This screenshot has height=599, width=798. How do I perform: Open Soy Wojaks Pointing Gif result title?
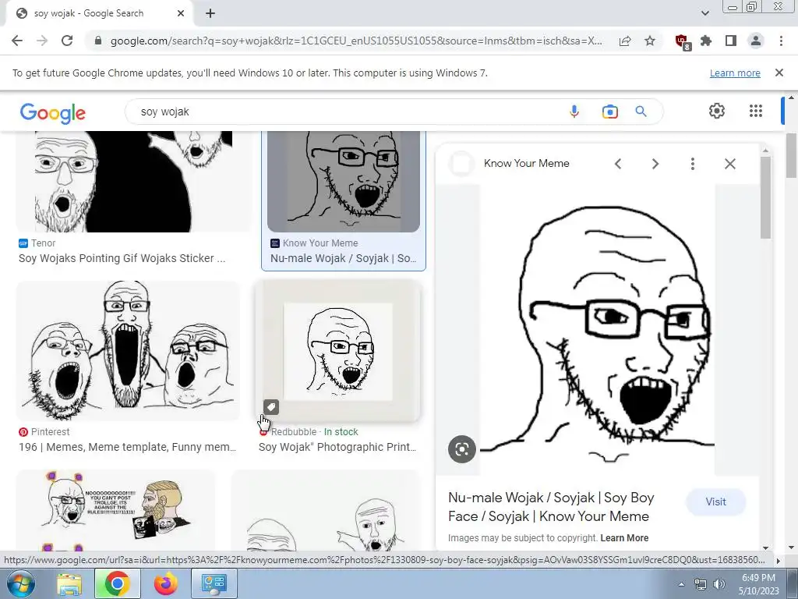[x=122, y=258]
